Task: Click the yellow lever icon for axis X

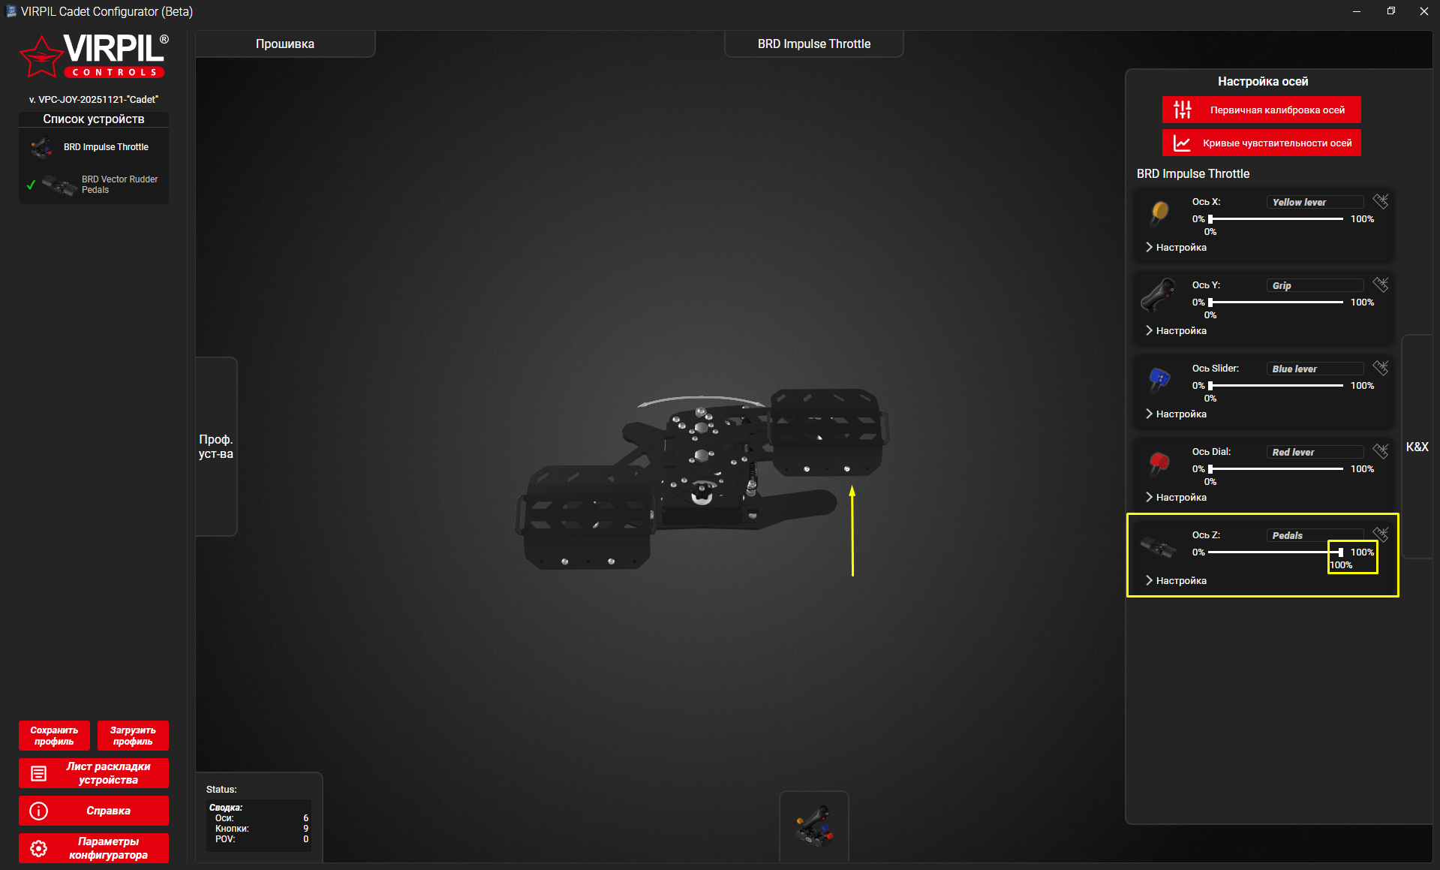Action: [1159, 212]
